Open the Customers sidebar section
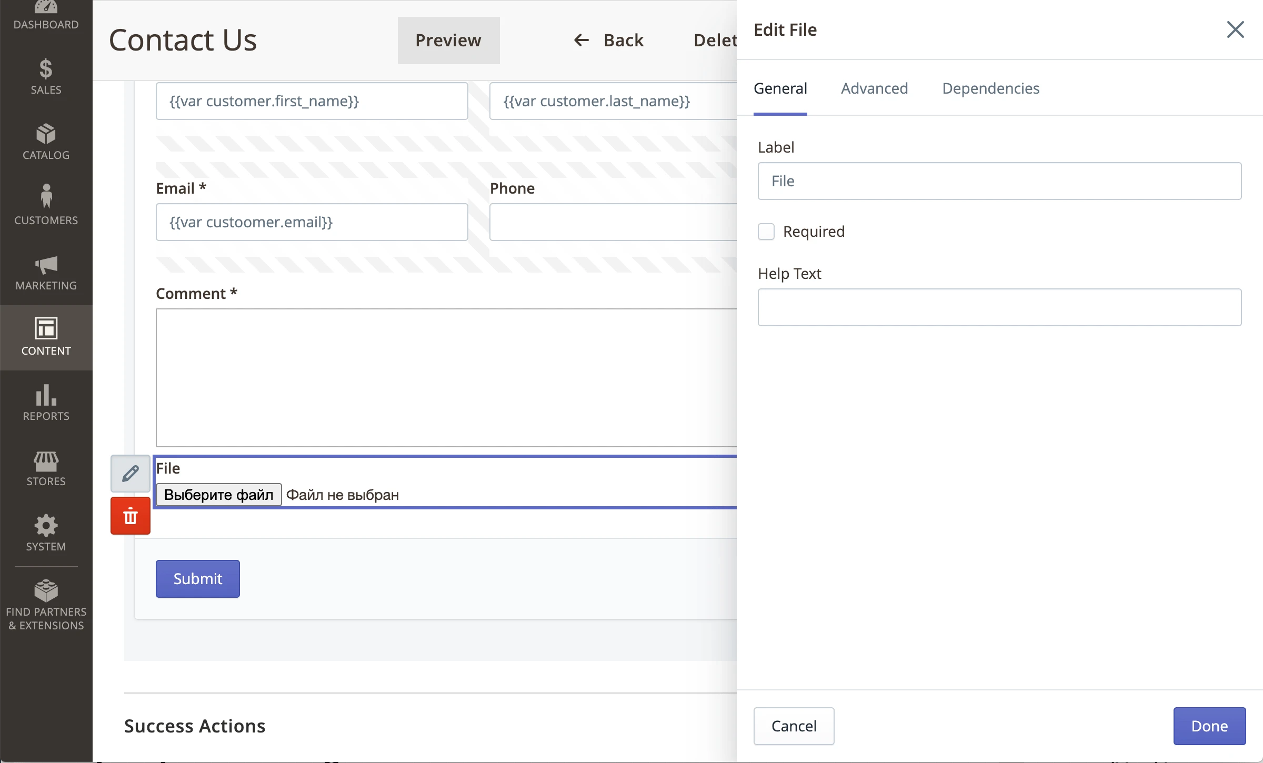This screenshot has height=763, width=1263. 46,206
